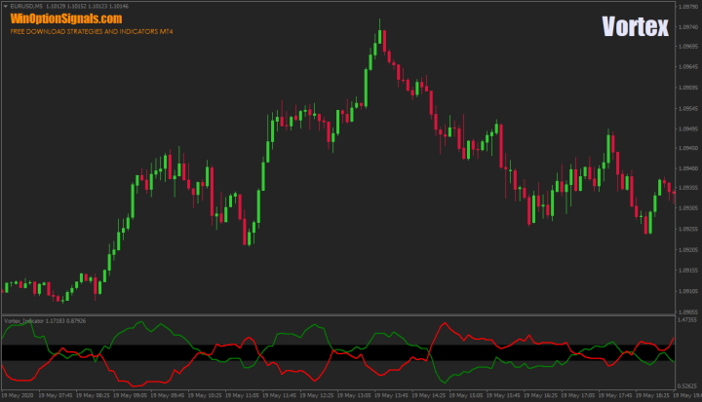Click the 1.09790 price scale label
Screen dimensions: 702x402
pyautogui.click(x=687, y=5)
